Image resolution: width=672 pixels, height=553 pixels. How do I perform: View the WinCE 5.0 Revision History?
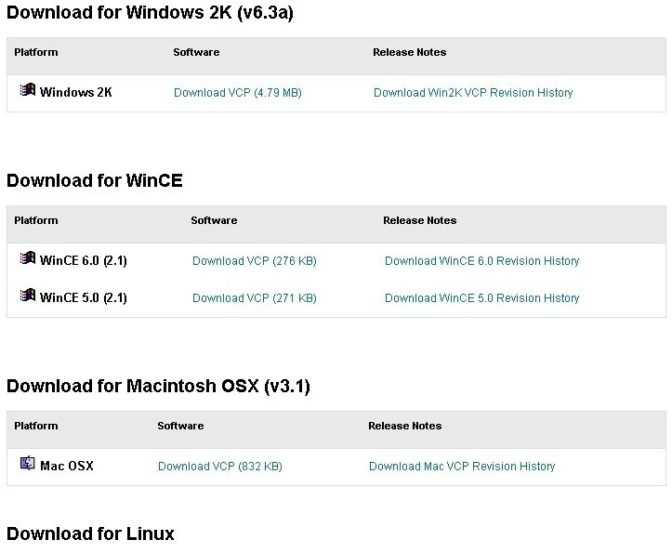tap(481, 298)
